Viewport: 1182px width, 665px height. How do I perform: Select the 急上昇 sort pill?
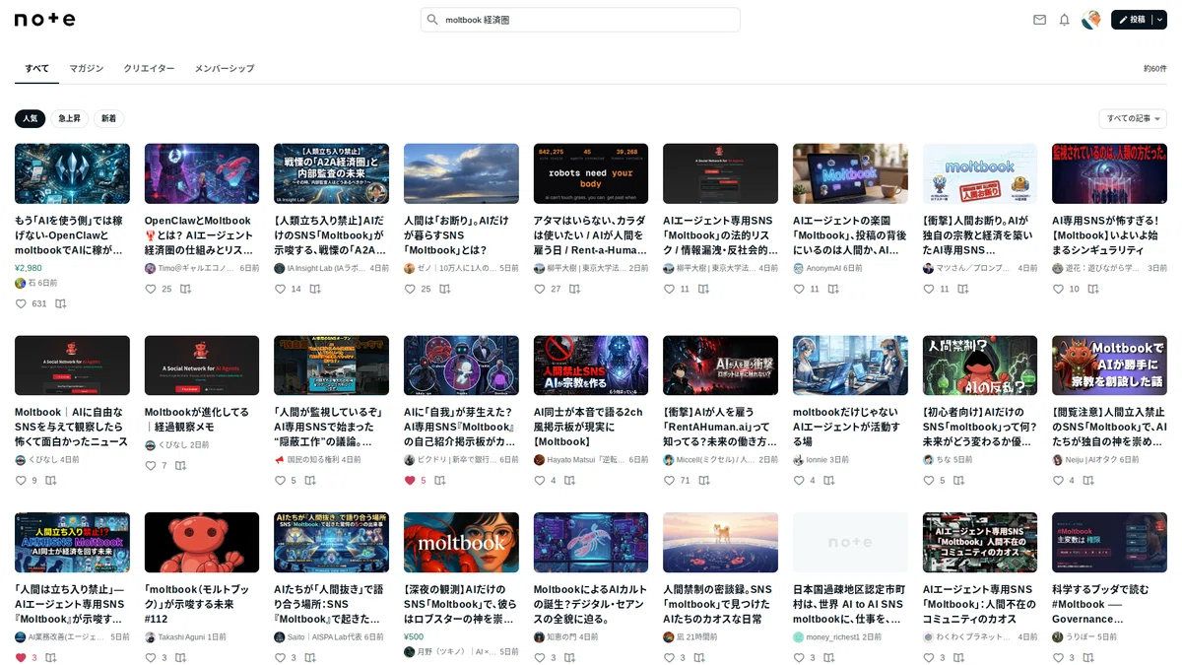point(70,118)
